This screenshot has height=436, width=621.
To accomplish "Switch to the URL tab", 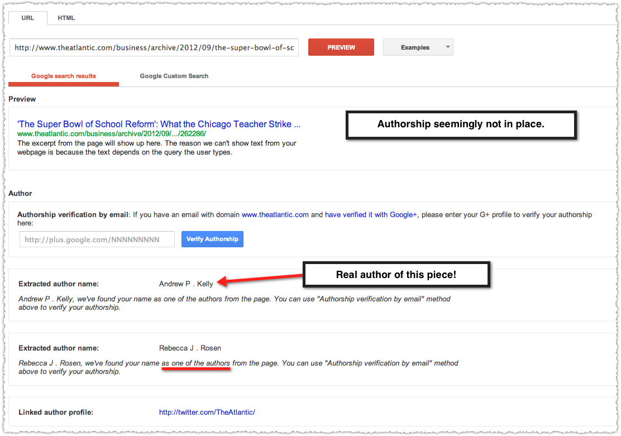I will (x=28, y=18).
